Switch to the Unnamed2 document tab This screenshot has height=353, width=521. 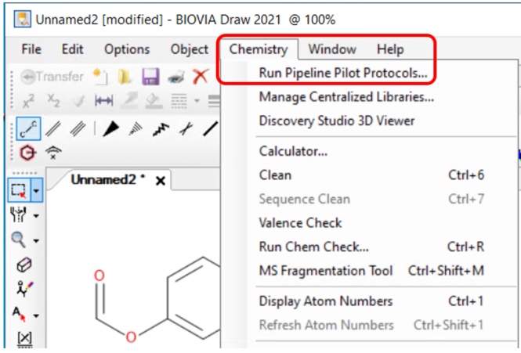[x=107, y=180]
